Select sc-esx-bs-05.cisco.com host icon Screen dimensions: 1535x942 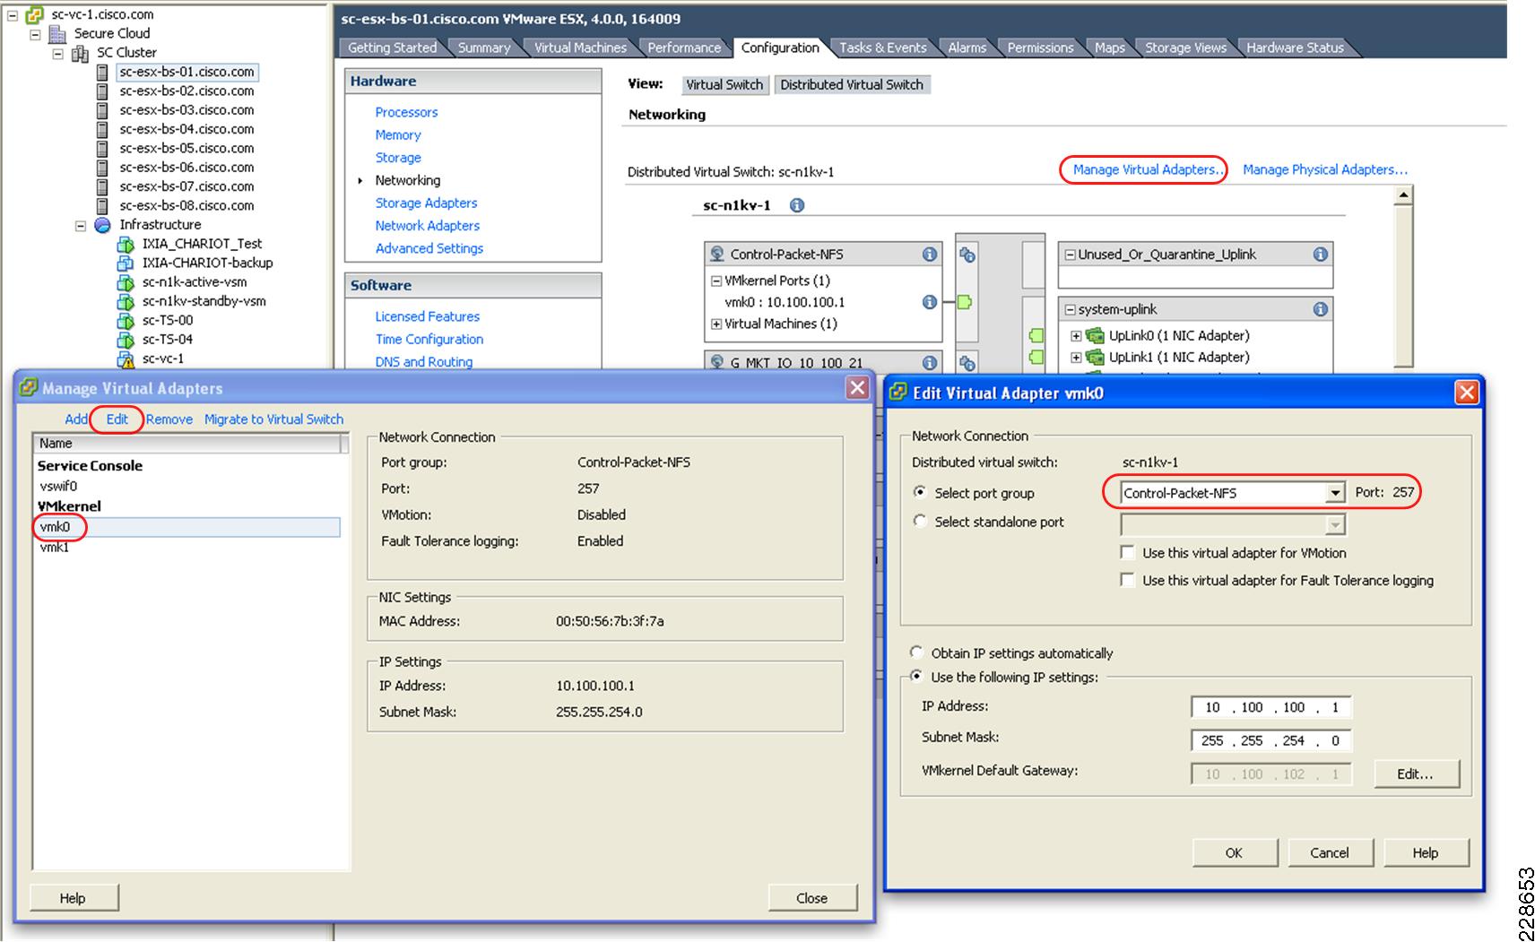(x=102, y=149)
